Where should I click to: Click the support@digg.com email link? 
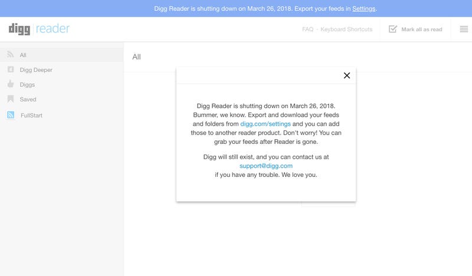266,166
